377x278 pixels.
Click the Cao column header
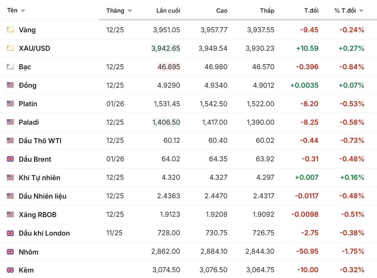coord(222,11)
